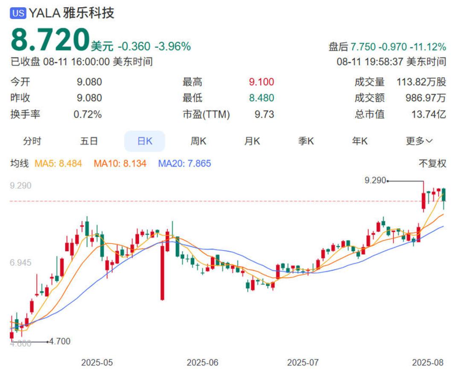Click the current price 8.720
This screenshot has height=375, width=461.
[x=50, y=39]
